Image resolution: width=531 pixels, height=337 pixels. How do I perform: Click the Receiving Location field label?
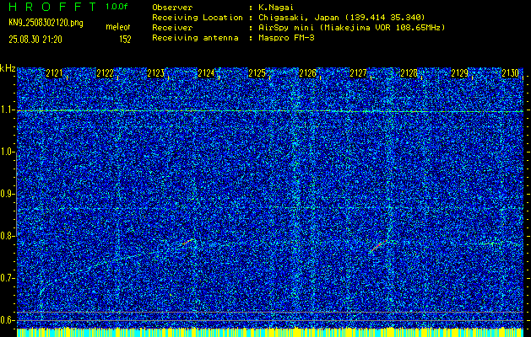(198, 18)
